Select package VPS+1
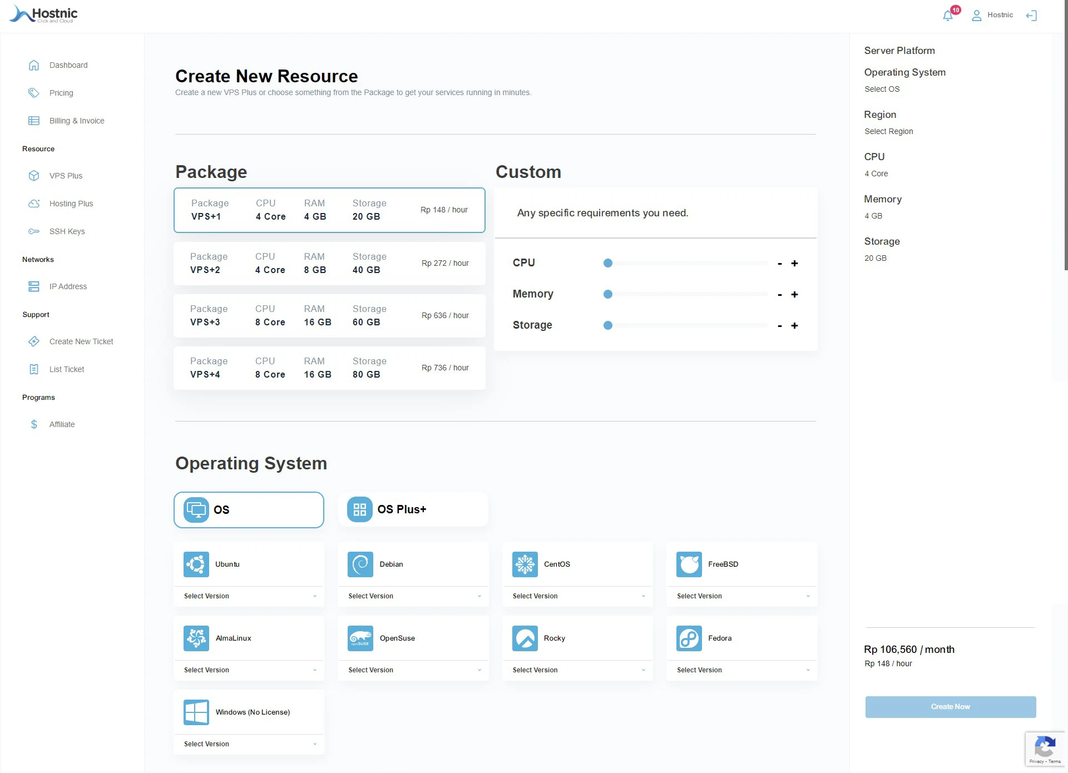The width and height of the screenshot is (1068, 773). (x=329, y=210)
